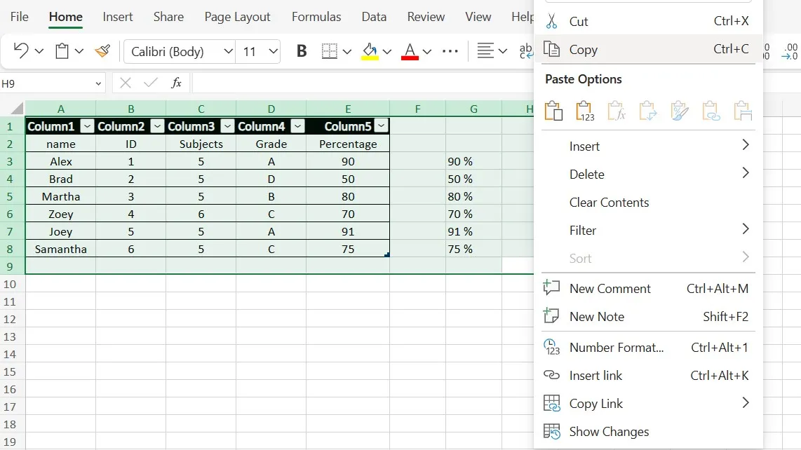Click the formula bar cancel X icon
Screen dimensions: 801x450
pos(125,83)
